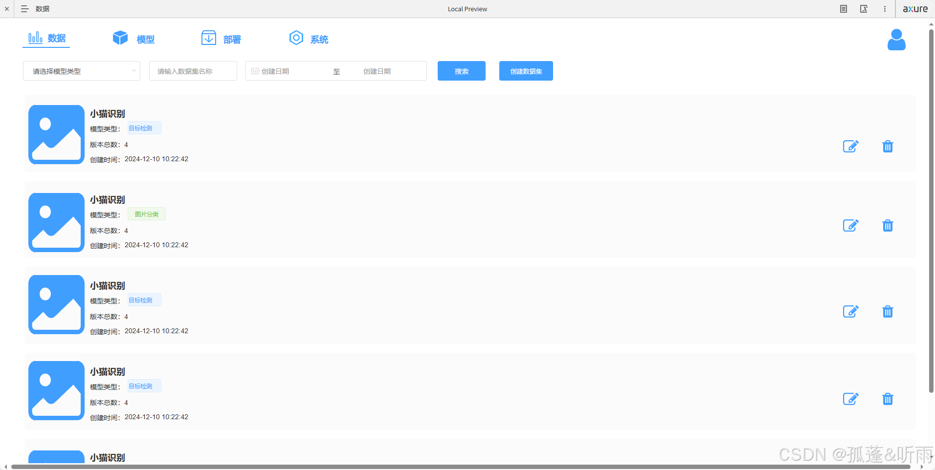Image resolution: width=935 pixels, height=470 pixels.
Task: Focus the 请输入数据集名称 input
Action: [193, 71]
